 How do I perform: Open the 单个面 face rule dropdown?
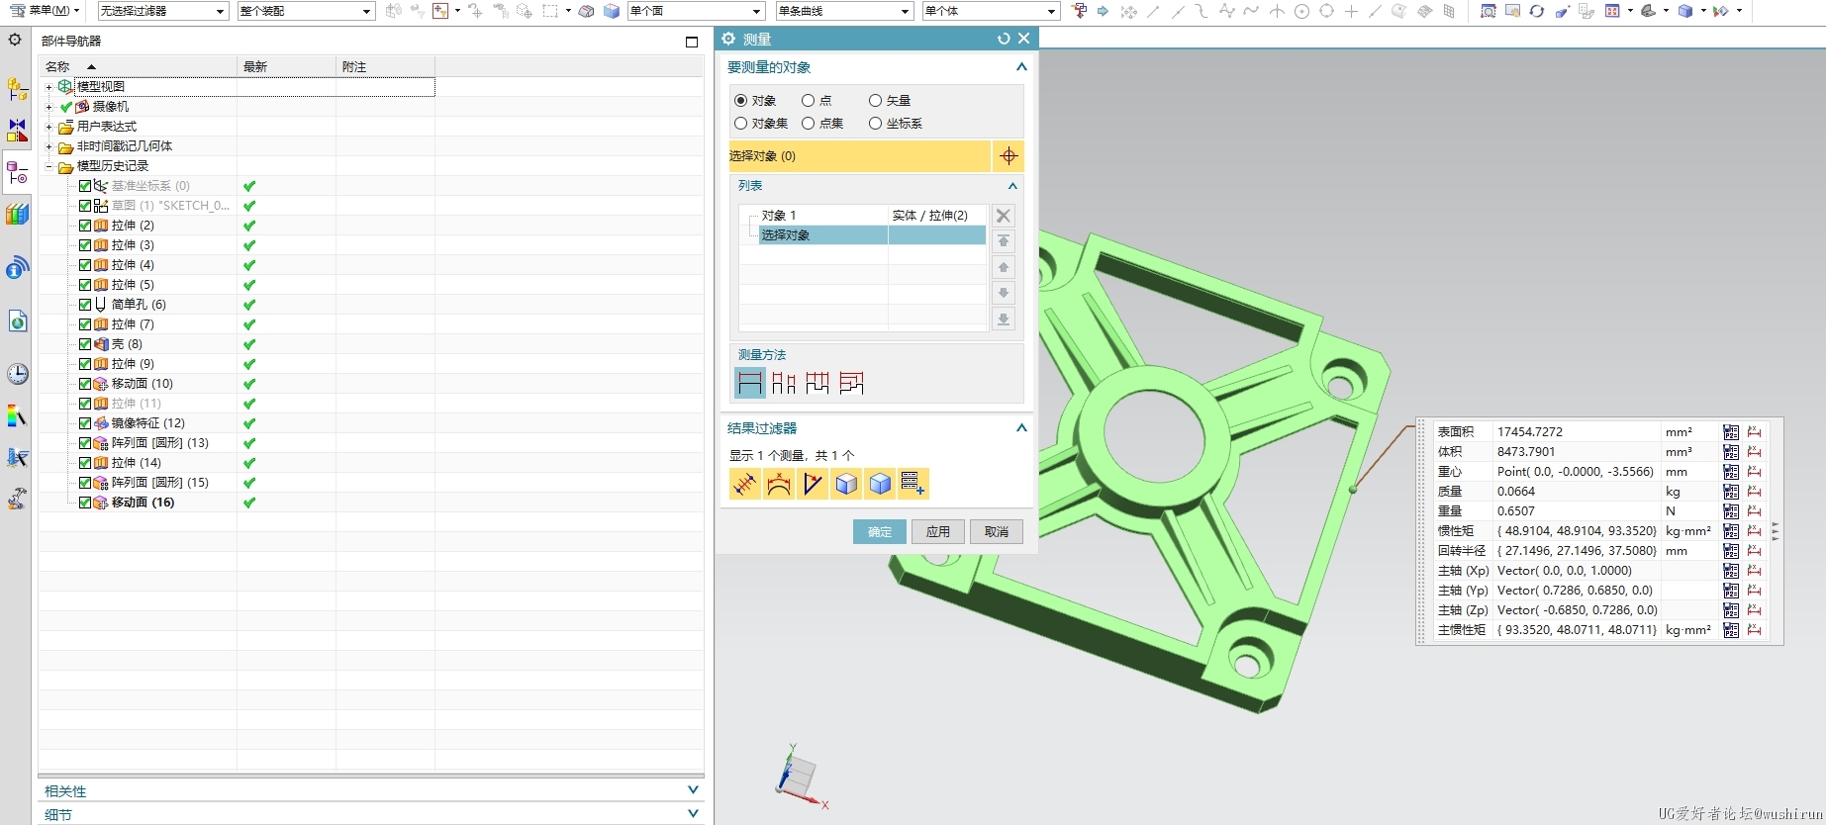[697, 11]
